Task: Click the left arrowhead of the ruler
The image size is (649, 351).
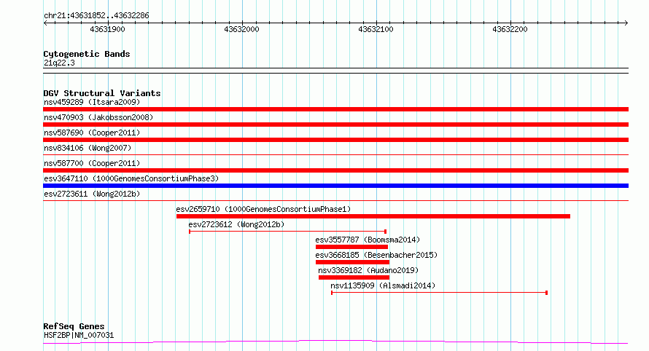Action: 45,23
